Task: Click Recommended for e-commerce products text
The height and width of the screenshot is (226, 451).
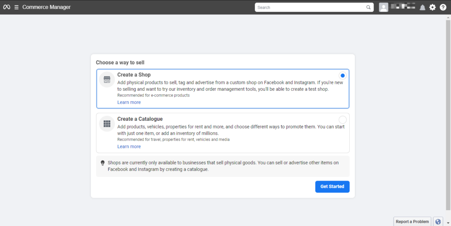Action: [x=153, y=96]
